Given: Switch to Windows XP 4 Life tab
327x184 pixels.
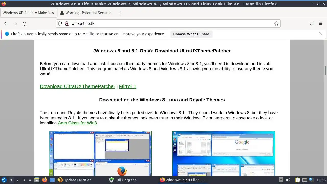Looking at the screenshot, I should [x=29, y=13].
